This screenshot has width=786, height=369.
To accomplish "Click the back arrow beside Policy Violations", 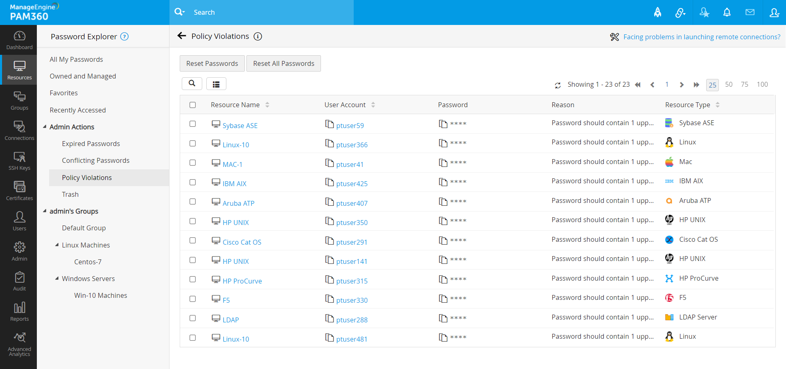I will 182,36.
